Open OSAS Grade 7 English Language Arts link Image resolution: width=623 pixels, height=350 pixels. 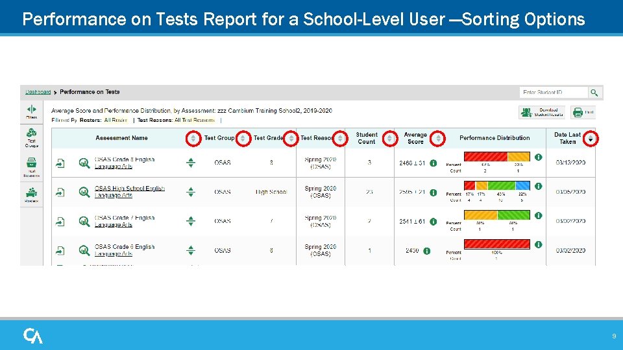125,221
